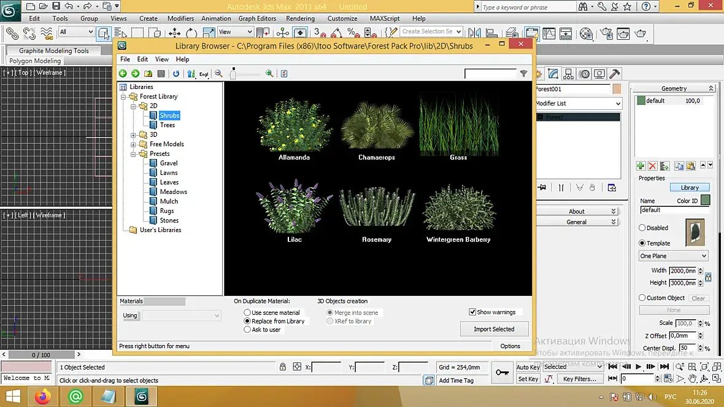Open the Rendering menu in 3ds Max
The height and width of the screenshot is (407, 724).
coord(300,18)
